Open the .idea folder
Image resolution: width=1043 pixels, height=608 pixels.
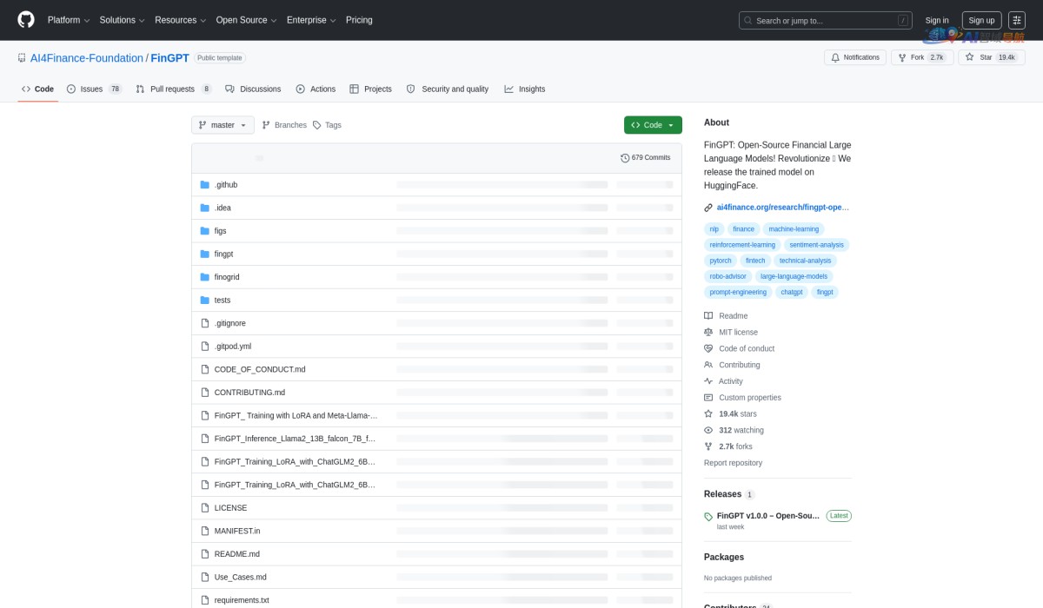pos(223,208)
